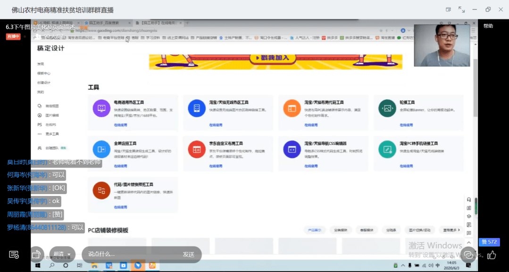Click 在线使用 under 电商通用热区工具

[120, 125]
